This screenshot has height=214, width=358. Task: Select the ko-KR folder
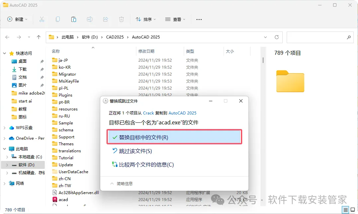pyautogui.click(x=65, y=67)
